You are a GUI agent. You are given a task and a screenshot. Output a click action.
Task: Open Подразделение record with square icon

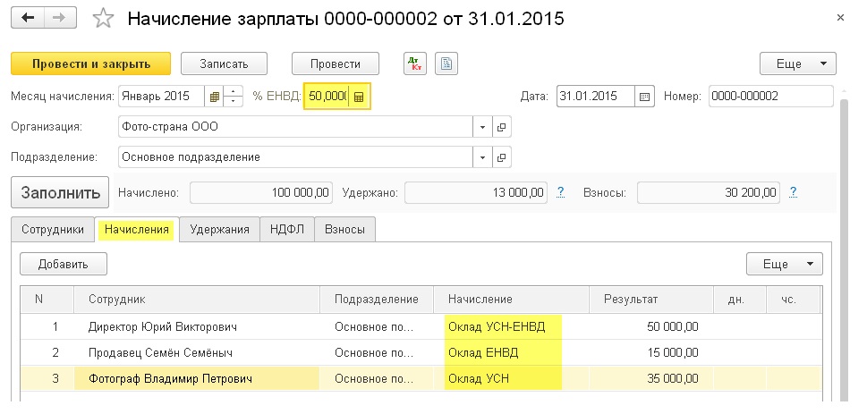coord(501,157)
